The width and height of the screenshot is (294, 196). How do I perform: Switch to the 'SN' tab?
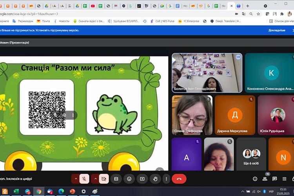pyautogui.click(x=116, y=6)
